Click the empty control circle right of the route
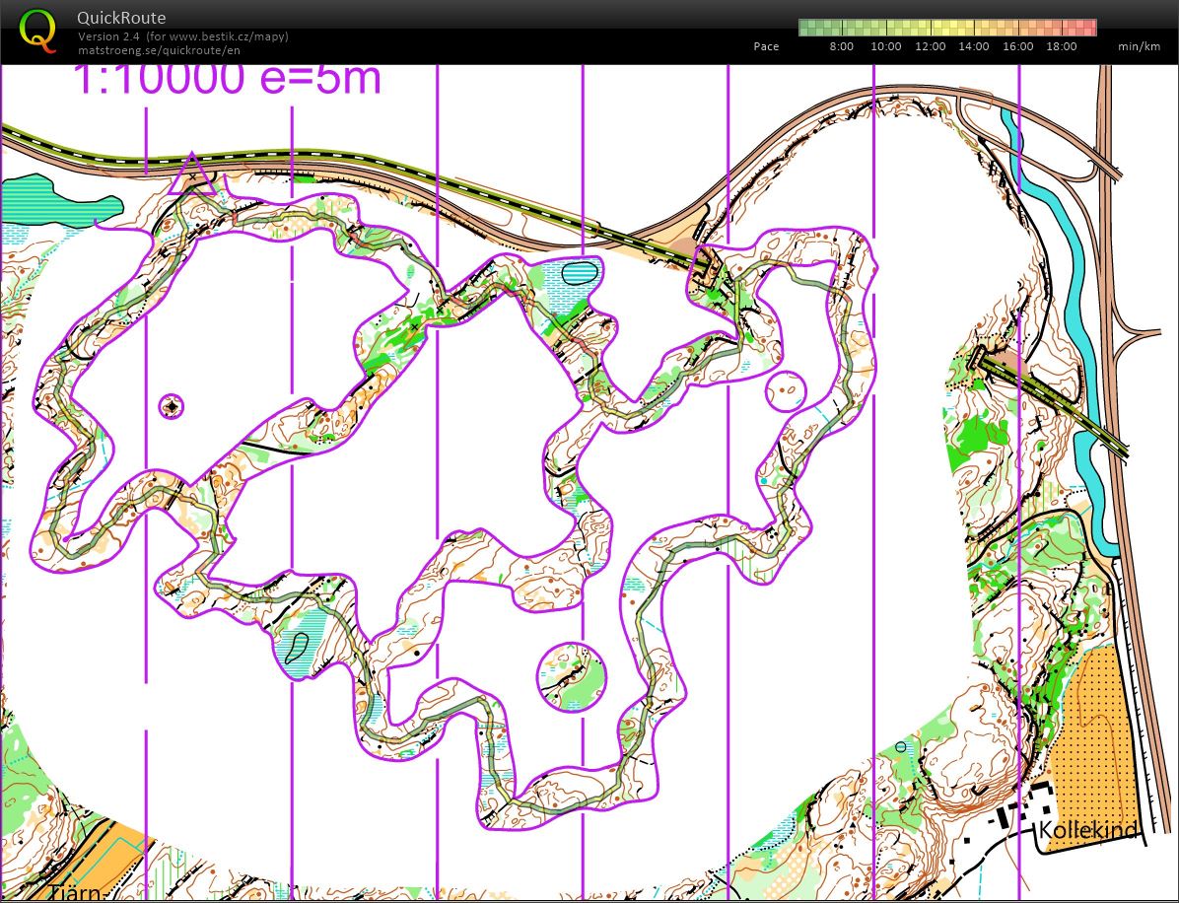This screenshot has width=1179, height=903. 786,389
